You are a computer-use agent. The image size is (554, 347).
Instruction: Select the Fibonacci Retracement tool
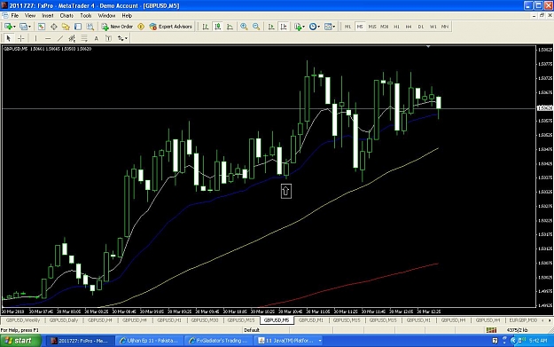tap(84, 38)
